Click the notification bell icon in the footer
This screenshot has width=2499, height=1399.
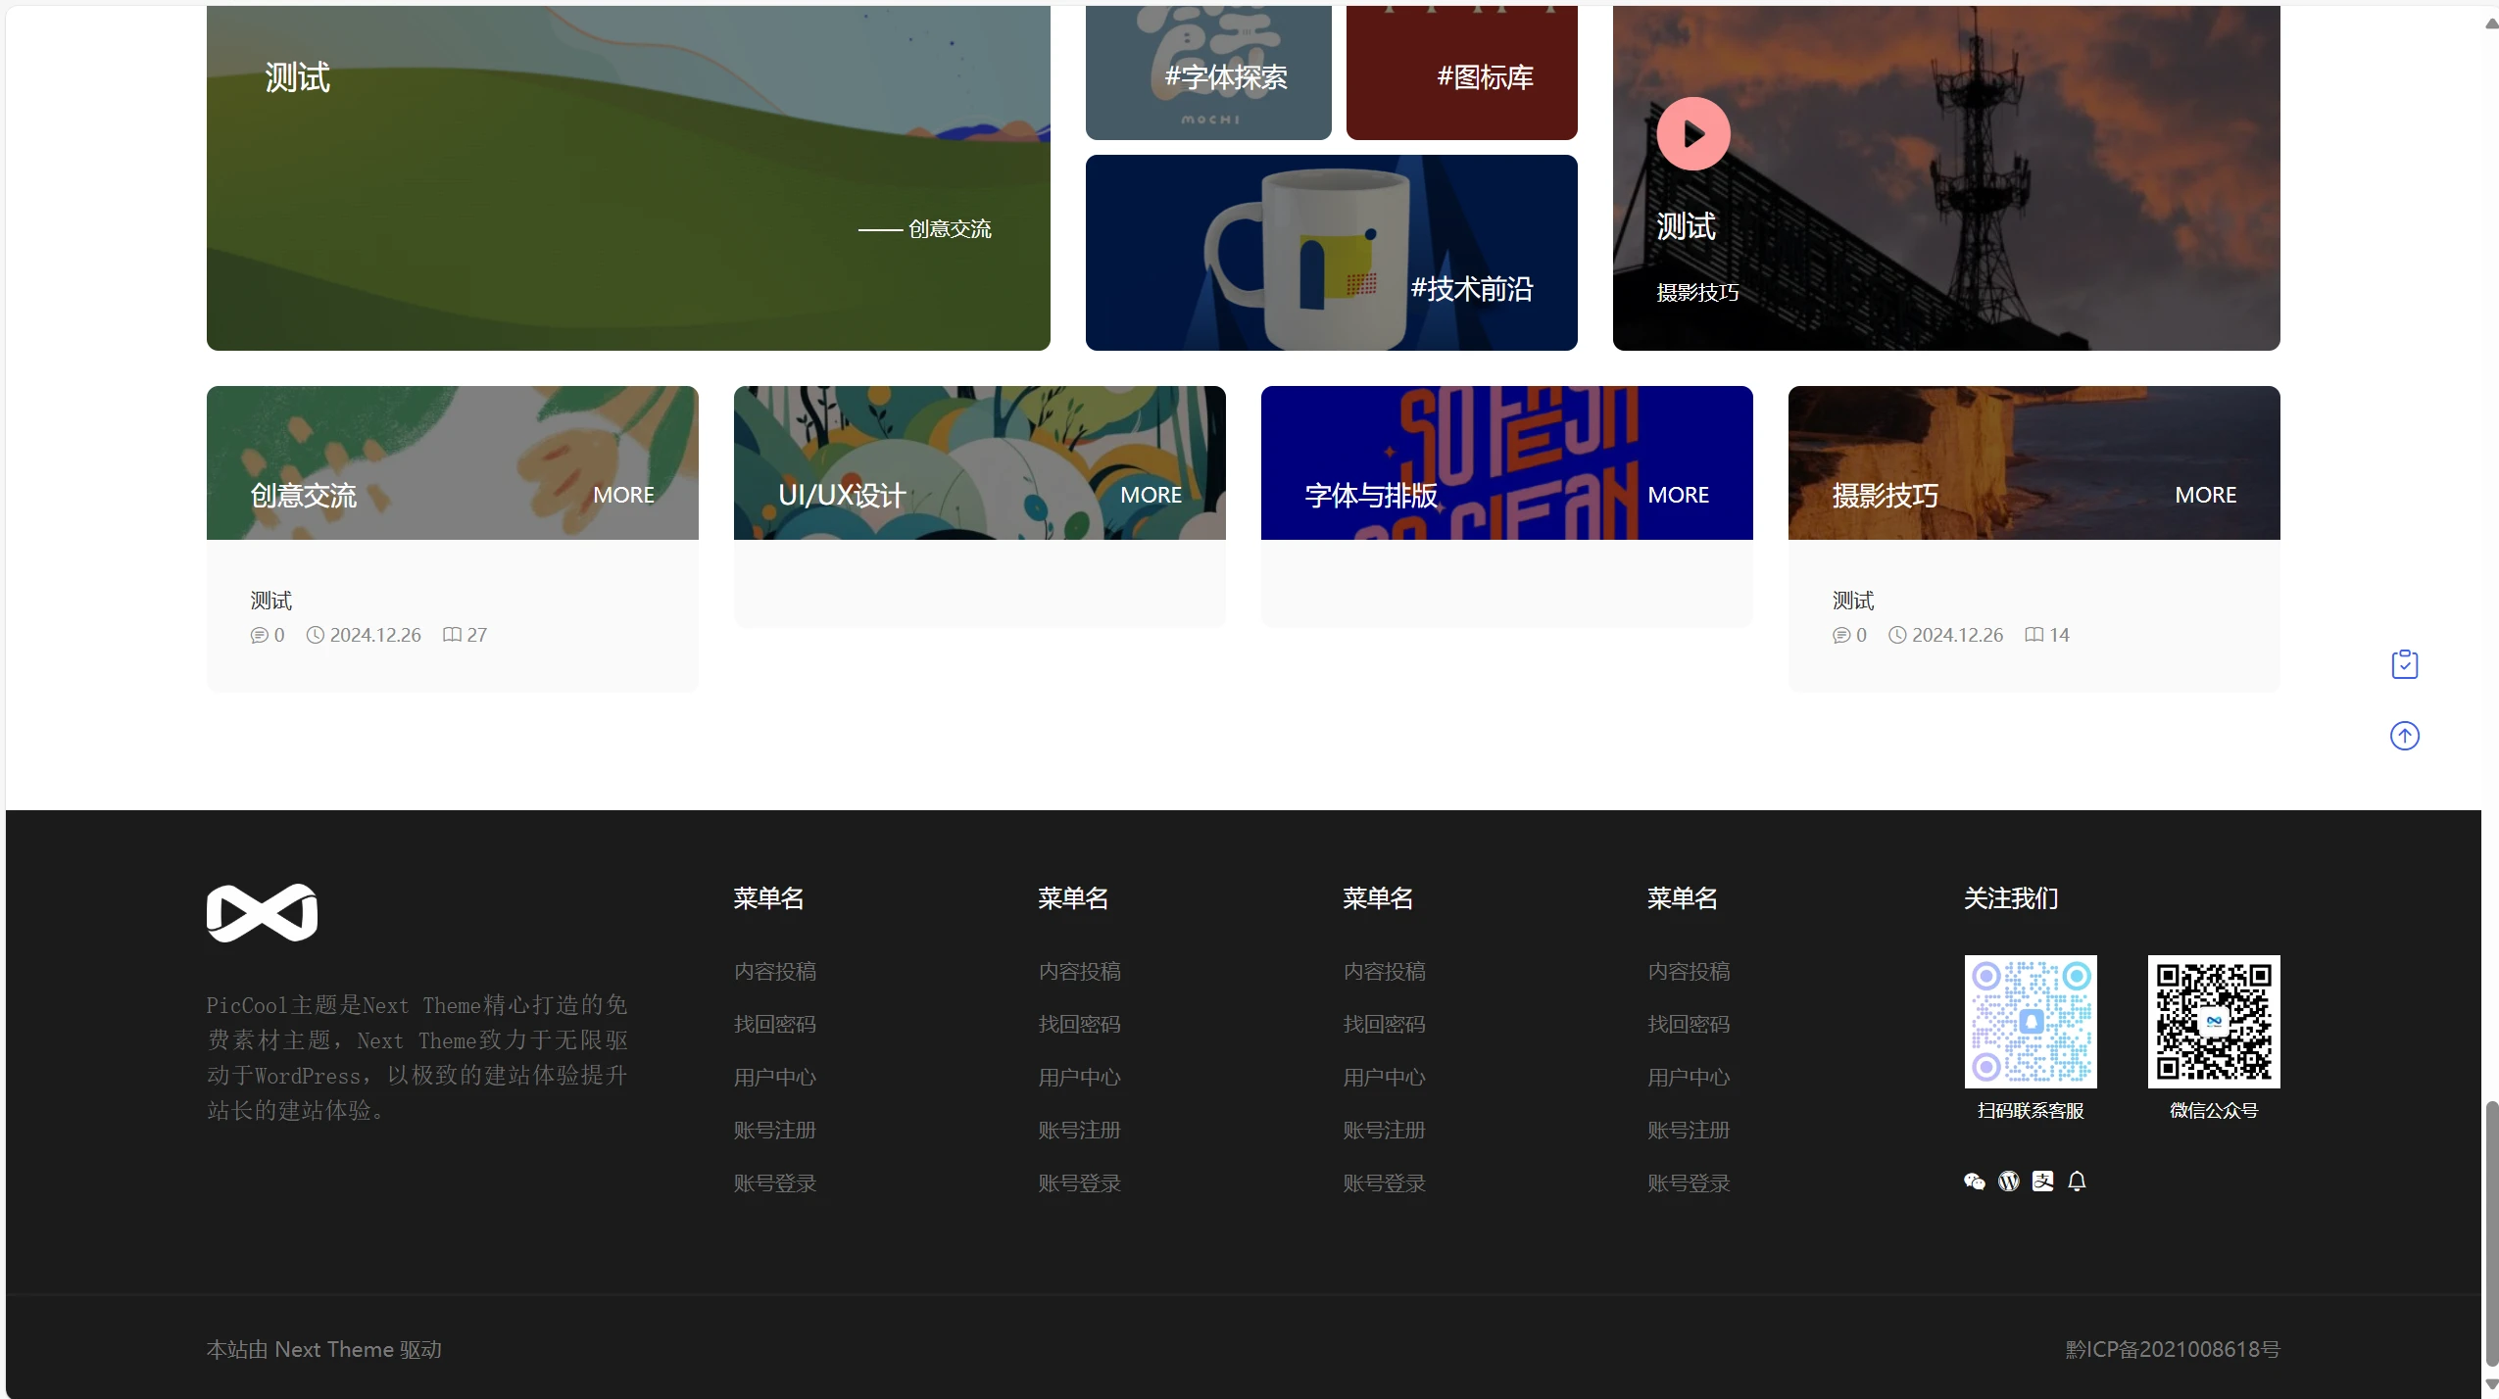click(x=2078, y=1181)
